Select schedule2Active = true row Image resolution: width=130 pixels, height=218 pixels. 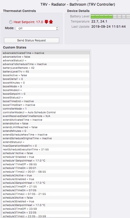pyautogui.click(x=46, y=175)
